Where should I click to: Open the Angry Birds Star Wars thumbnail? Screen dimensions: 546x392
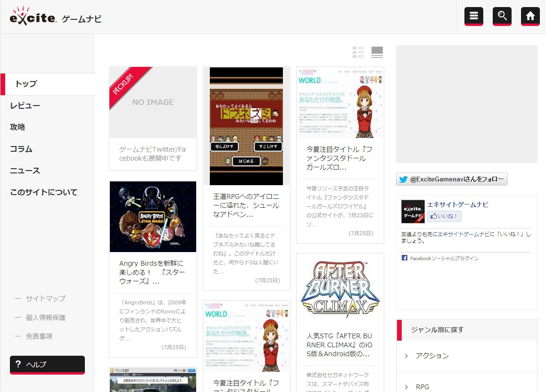[x=153, y=217]
